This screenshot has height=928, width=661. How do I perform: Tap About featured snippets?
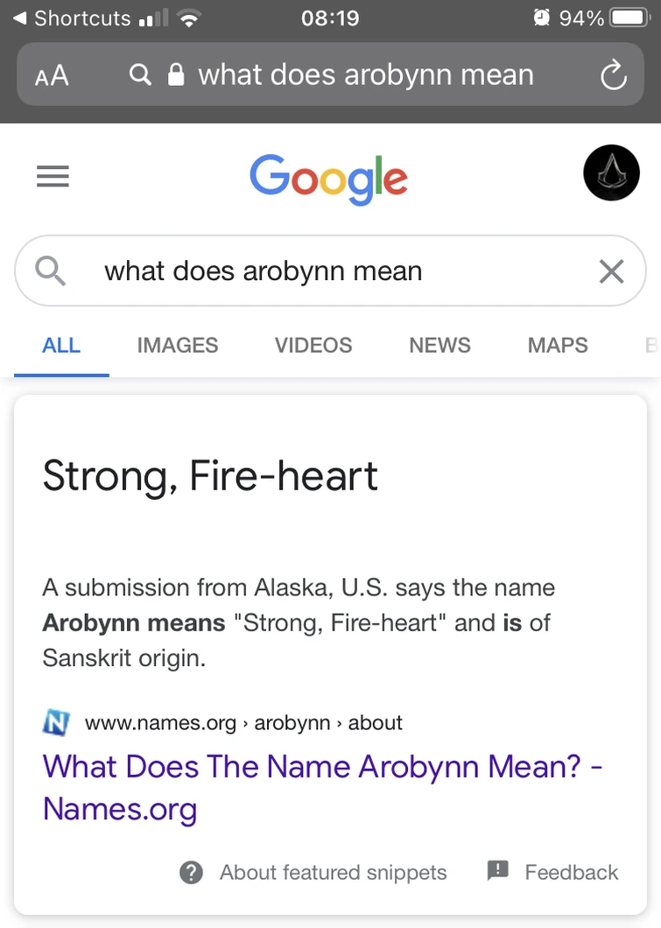pyautogui.click(x=332, y=872)
